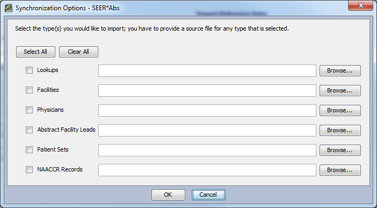The height and width of the screenshot is (208, 377).
Task: Browse for the Physicians source file
Action: coord(340,110)
